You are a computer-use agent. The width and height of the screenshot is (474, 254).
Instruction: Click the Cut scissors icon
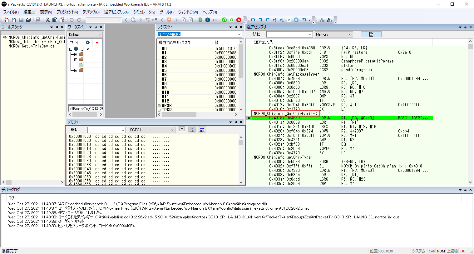click(x=48, y=20)
